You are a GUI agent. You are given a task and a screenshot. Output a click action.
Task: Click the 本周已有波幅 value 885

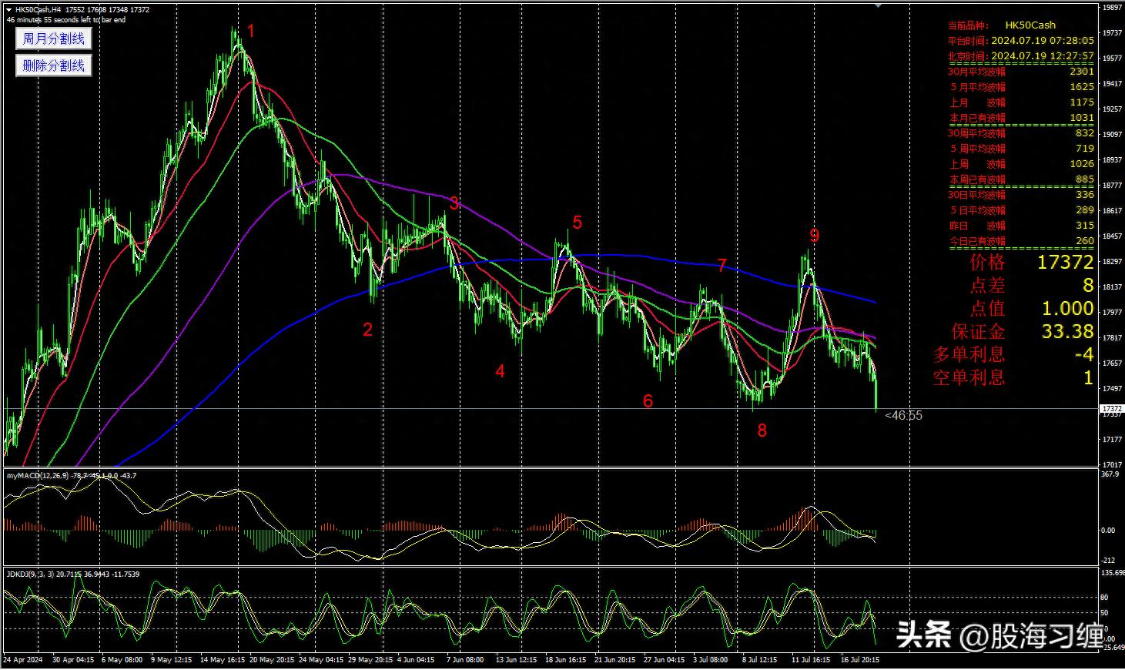pyautogui.click(x=1085, y=179)
